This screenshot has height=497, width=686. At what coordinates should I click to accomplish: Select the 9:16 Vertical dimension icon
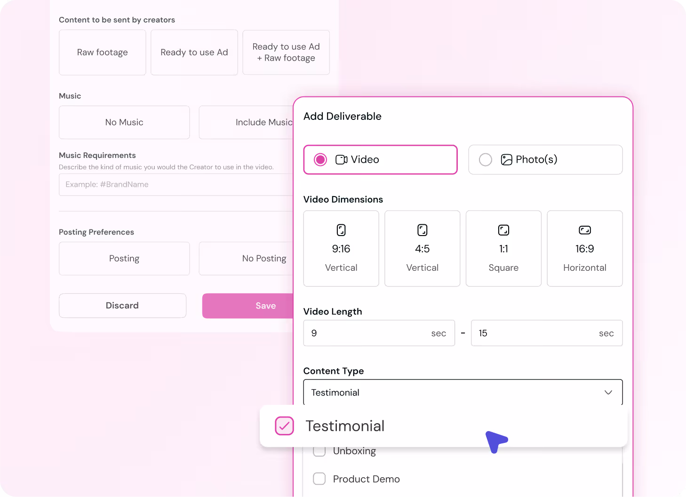[341, 230]
